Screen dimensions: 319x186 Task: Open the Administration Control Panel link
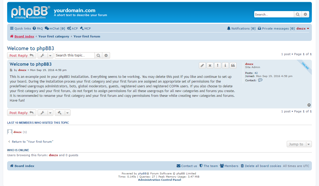[159, 180]
